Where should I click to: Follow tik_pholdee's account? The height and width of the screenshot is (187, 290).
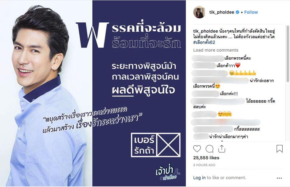(251, 12)
